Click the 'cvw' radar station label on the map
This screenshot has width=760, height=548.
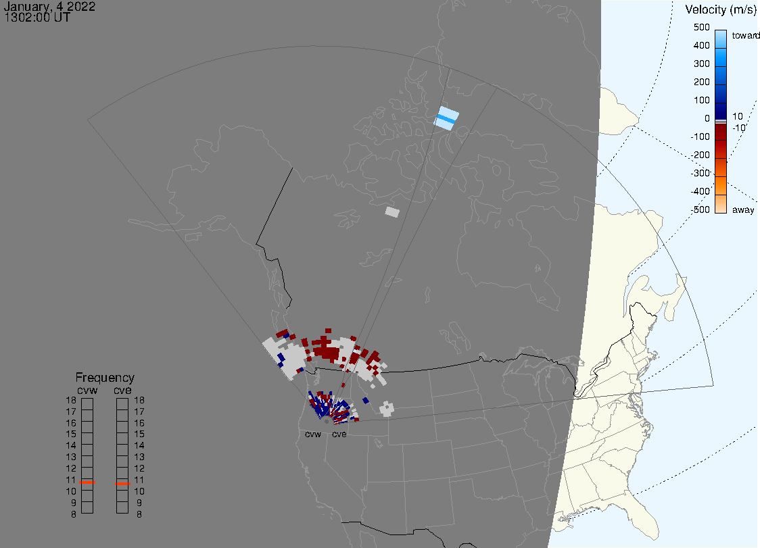point(313,434)
